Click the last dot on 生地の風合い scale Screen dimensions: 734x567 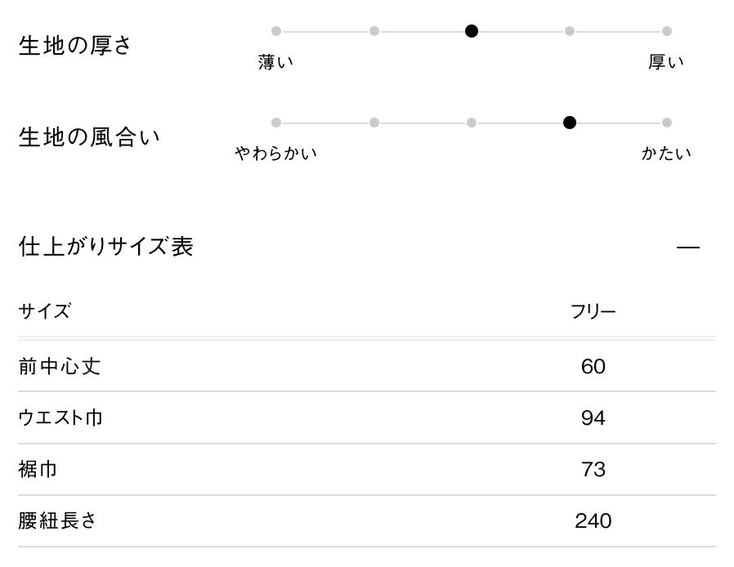click(x=667, y=123)
